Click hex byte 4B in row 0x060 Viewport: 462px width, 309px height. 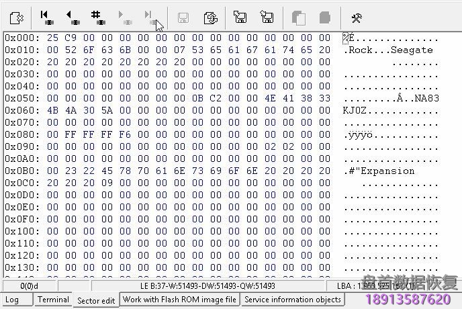53,110
